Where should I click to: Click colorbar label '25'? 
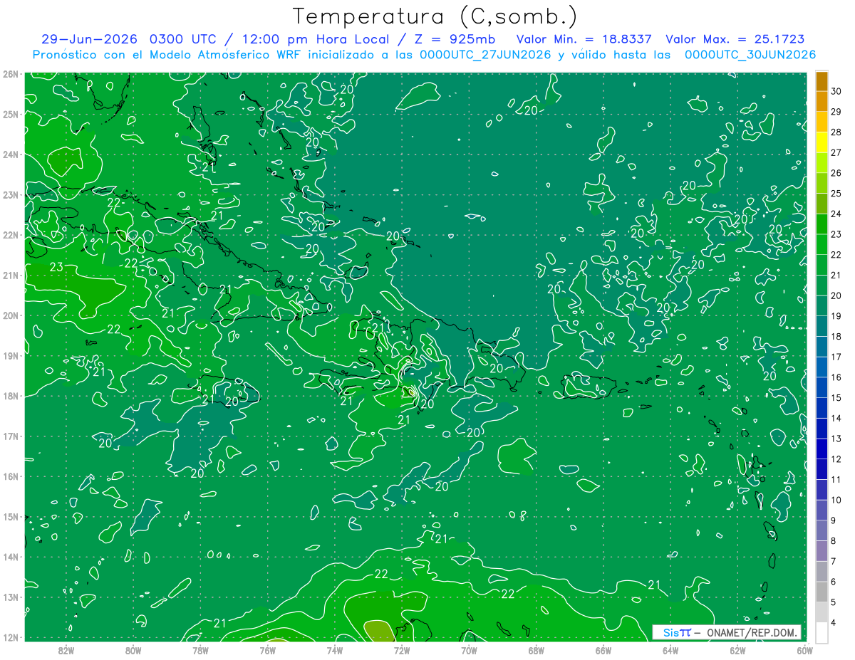(x=836, y=193)
